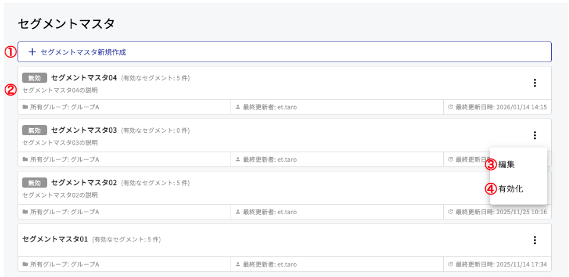
Task: Click 最終更新者: et.taro under セグメントマスタ02
Action: [270, 212]
